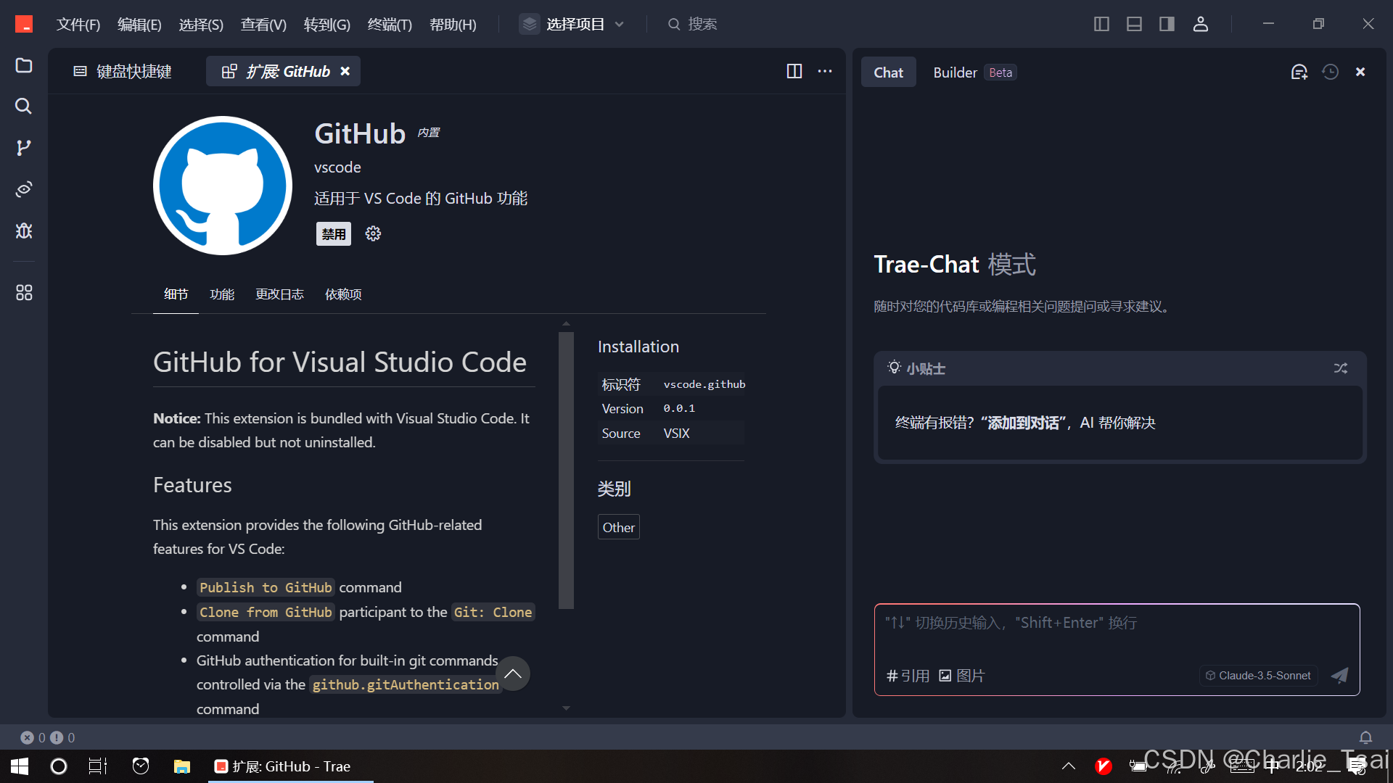Open the Search icon in activity bar
The image size is (1393, 783).
24,107
